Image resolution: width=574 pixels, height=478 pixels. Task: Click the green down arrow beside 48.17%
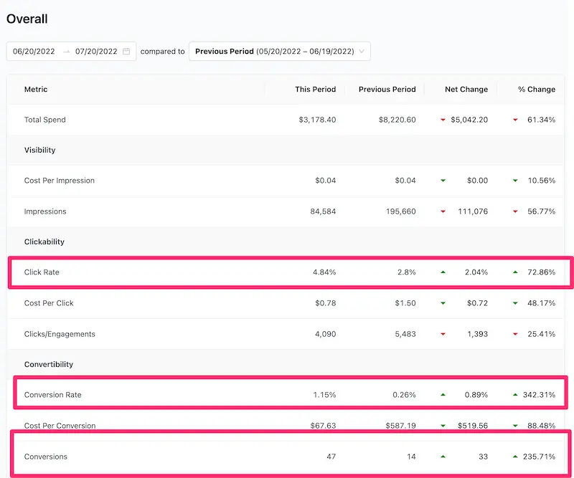pos(515,303)
